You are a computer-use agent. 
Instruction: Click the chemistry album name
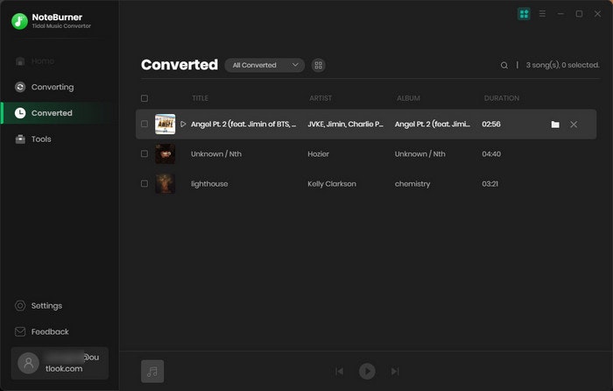coord(412,184)
